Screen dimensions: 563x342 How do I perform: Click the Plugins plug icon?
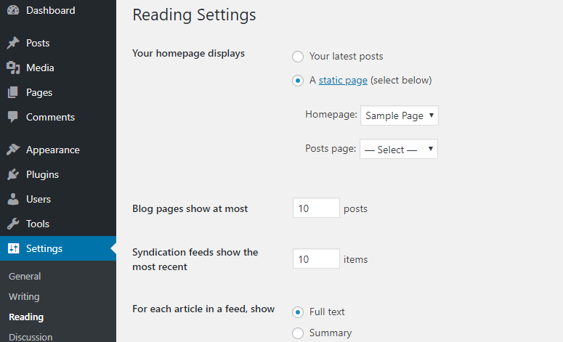point(13,174)
